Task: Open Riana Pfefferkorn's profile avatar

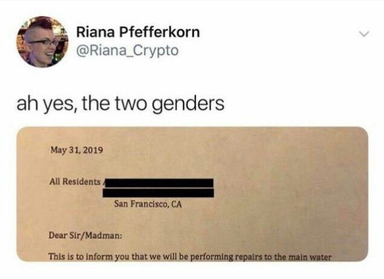Action: (42, 42)
